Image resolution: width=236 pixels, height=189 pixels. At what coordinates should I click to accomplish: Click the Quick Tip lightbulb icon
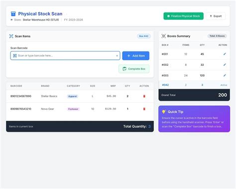(164, 112)
